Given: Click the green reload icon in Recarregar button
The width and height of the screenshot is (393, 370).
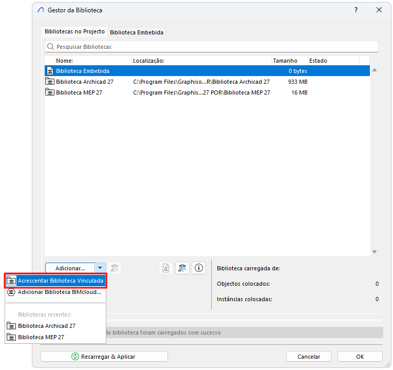Looking at the screenshot, I should [x=75, y=357].
